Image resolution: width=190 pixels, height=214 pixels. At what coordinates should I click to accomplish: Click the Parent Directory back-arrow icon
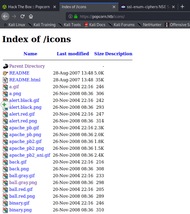pyautogui.click(x=6, y=66)
